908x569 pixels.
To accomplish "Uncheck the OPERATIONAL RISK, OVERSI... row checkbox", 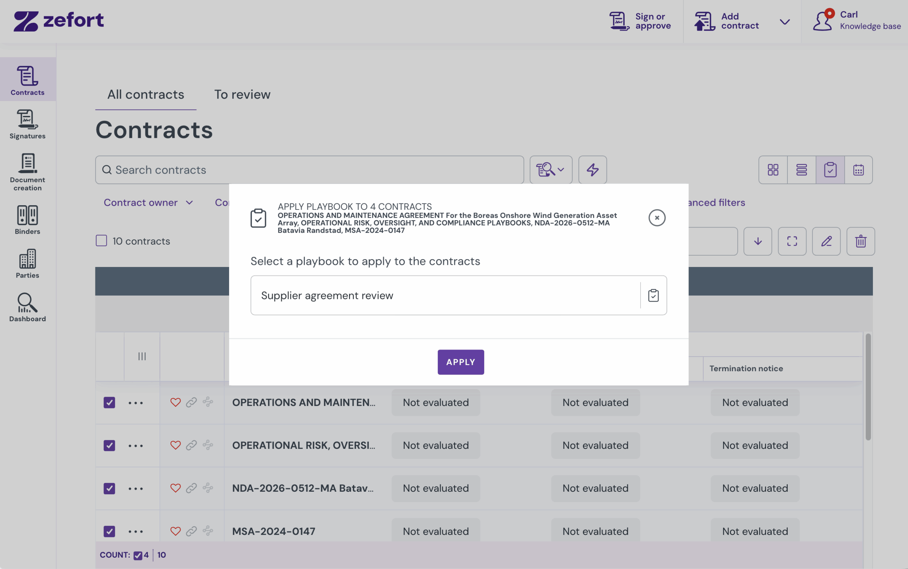I will point(109,445).
